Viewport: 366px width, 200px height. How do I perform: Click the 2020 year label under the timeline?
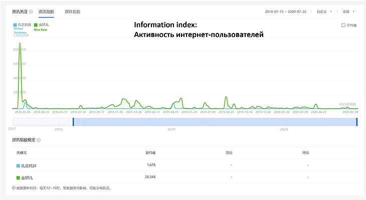point(284,129)
